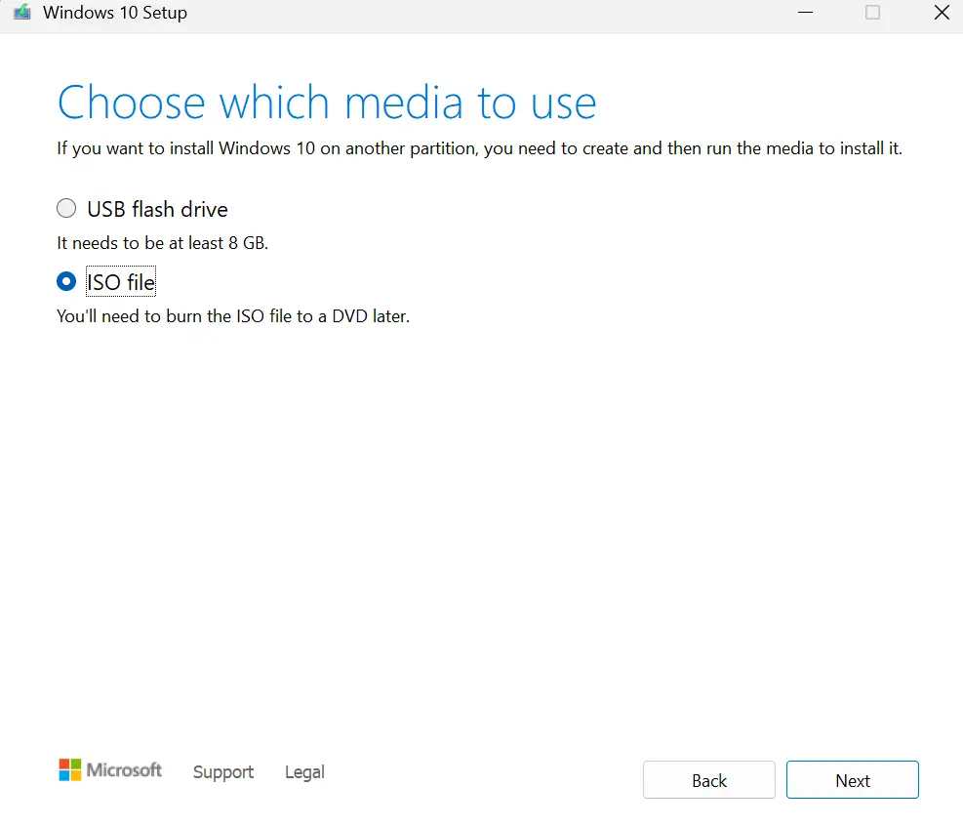Click the focused "ISO file" option label

pyautogui.click(x=121, y=282)
